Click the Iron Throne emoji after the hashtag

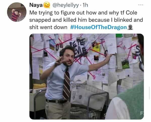coord(130,27)
